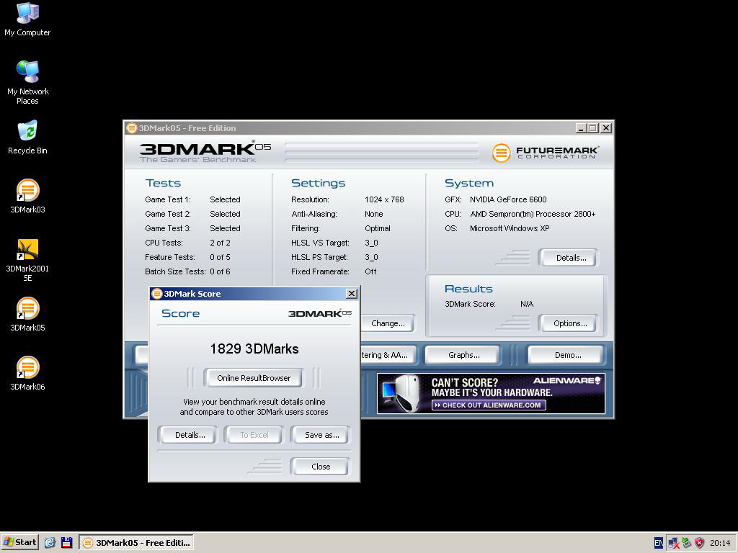The height and width of the screenshot is (553, 738).
Task: Click the Feature Tests 0 of 5 value
Action: (x=221, y=257)
